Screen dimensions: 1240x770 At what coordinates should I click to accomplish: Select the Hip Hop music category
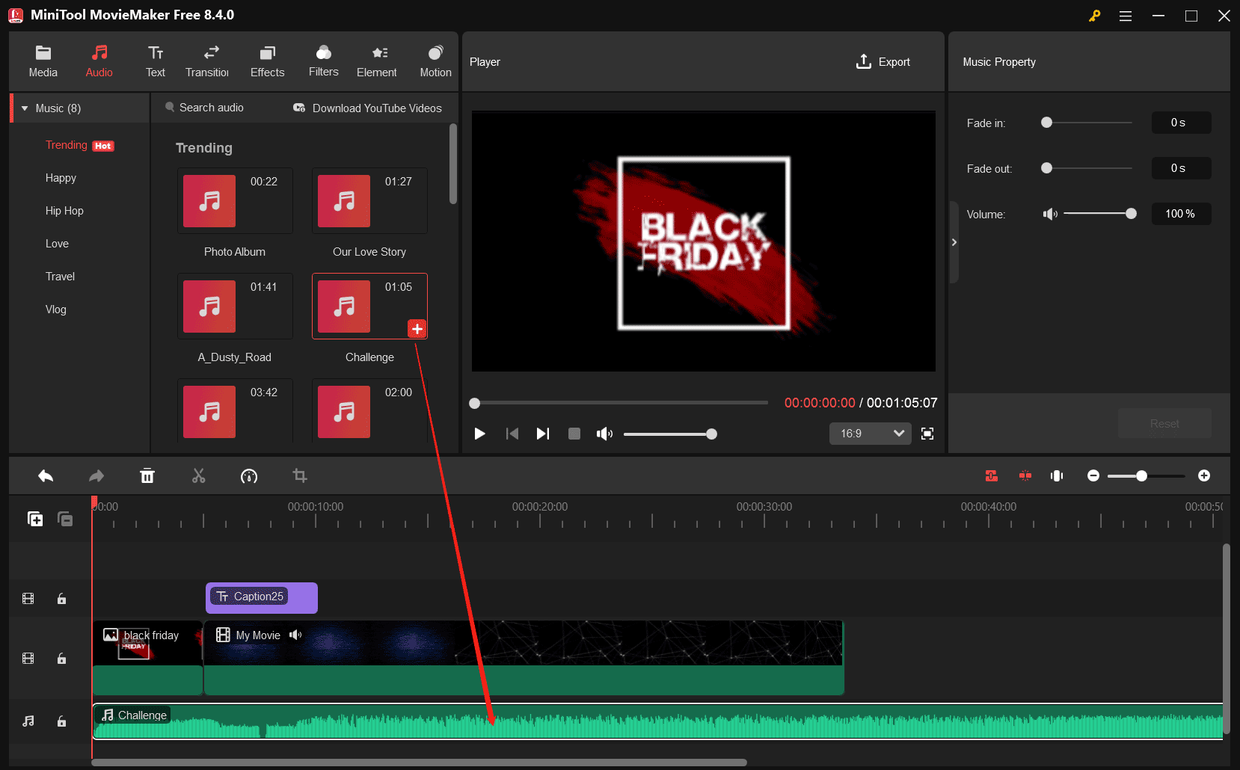coord(64,210)
